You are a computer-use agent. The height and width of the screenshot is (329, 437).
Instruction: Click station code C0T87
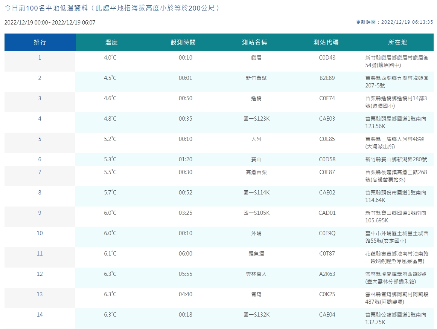pos(327,254)
